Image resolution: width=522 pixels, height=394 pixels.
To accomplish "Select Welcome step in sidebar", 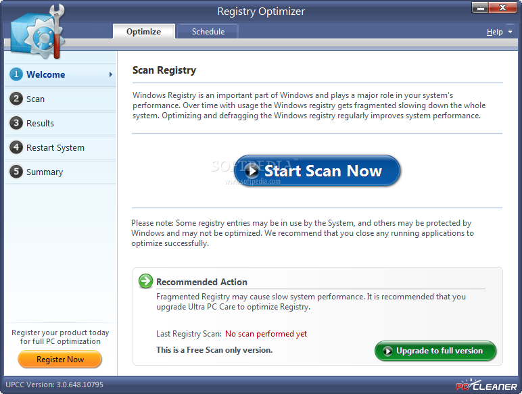I will [61, 74].
